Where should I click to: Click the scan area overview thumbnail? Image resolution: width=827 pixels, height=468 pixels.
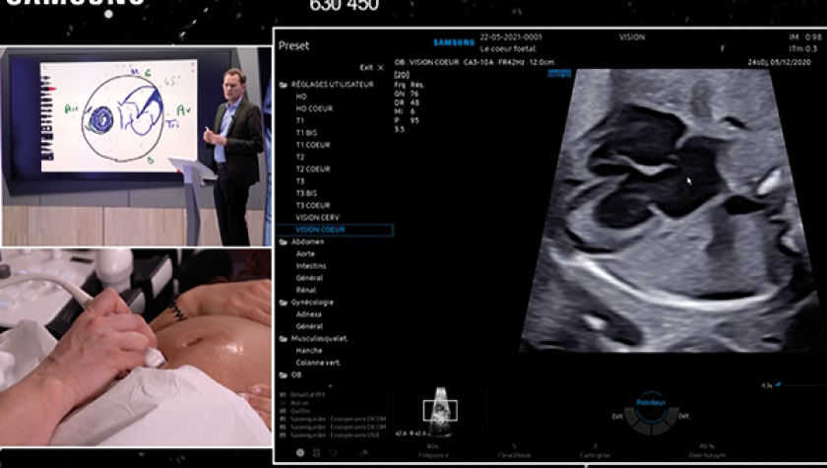440,412
